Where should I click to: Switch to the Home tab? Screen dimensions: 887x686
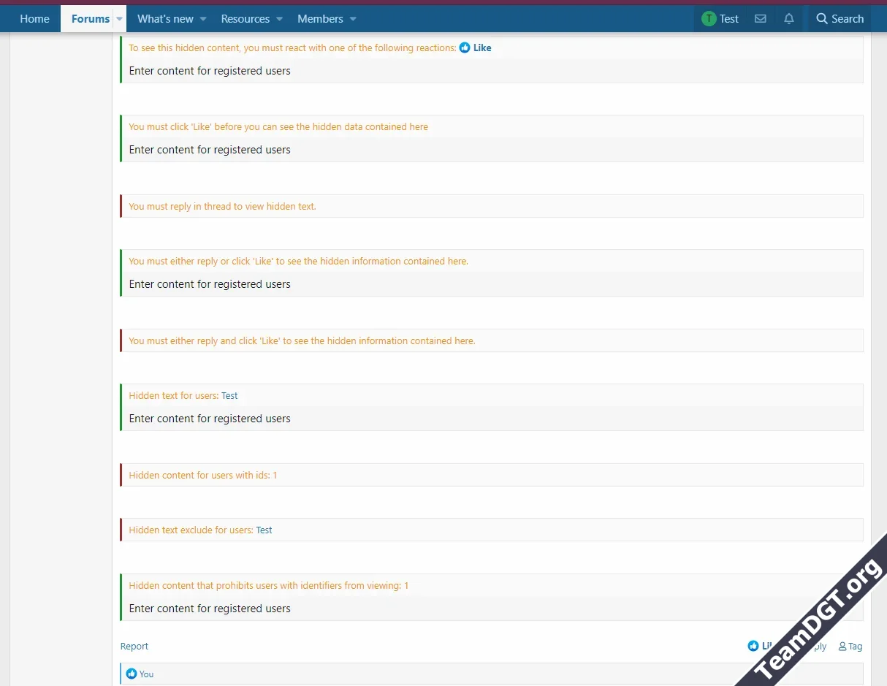[x=34, y=18]
